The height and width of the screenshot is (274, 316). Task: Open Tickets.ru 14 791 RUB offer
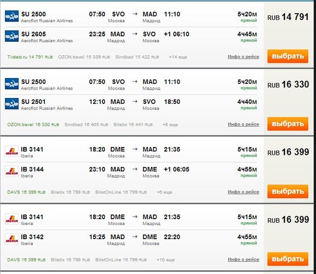pos(31,57)
